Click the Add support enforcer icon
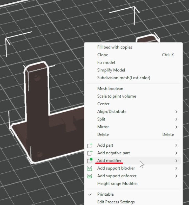This screenshot has width=189, height=205. (90, 176)
